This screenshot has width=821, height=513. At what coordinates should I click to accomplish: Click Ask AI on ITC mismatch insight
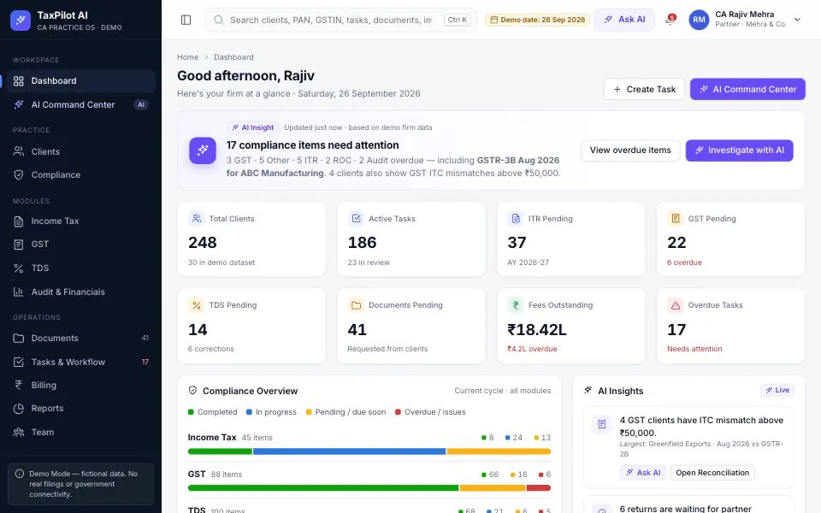point(643,473)
